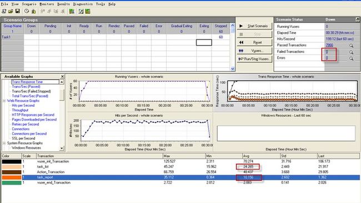The image size is (361, 203).
Task: Open the Scenario menu
Action: (29, 4)
